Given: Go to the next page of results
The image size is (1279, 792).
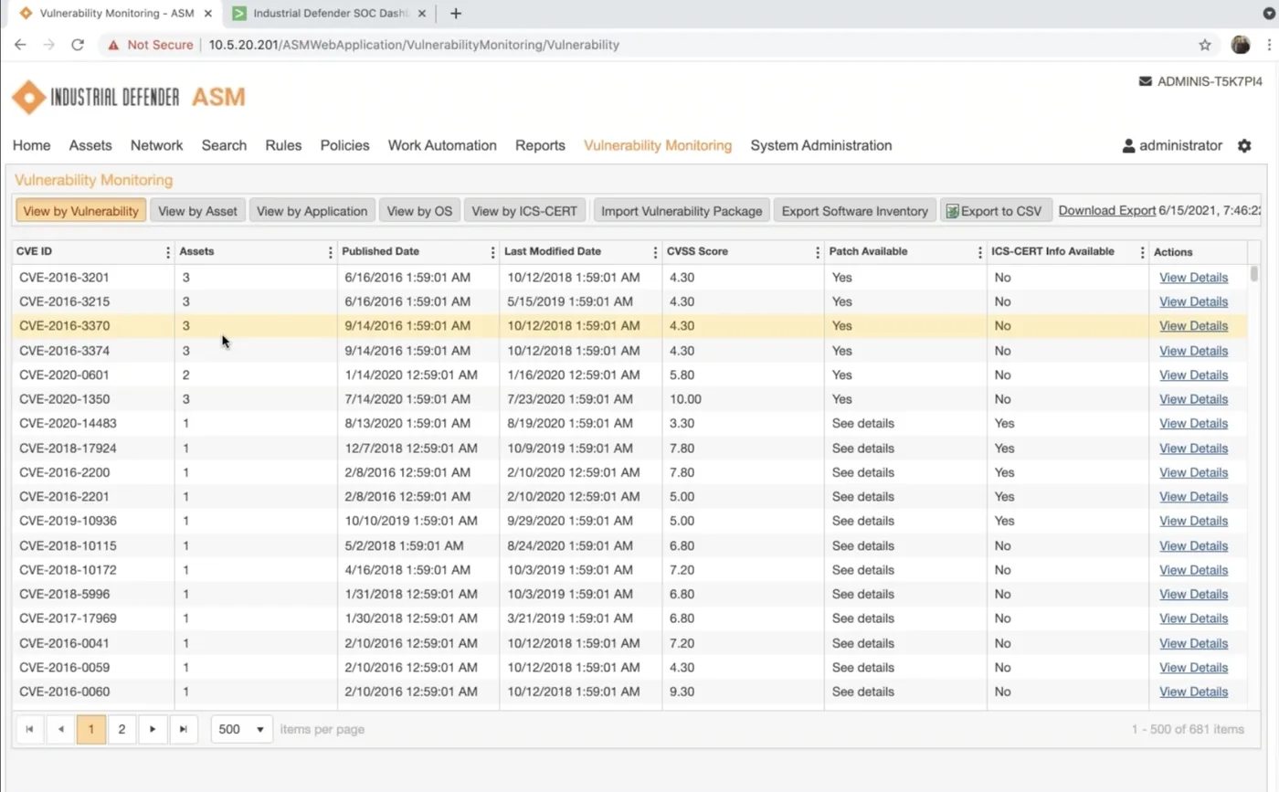Looking at the screenshot, I should click(153, 729).
